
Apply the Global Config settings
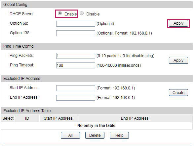(178, 23)
